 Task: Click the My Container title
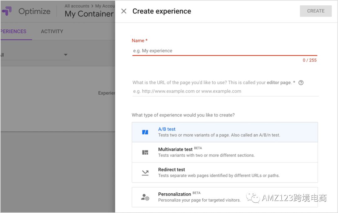tap(89, 14)
